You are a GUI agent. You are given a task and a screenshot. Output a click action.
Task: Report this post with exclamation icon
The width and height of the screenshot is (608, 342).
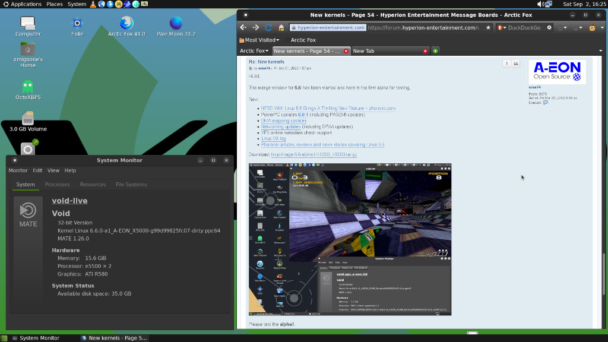(506, 64)
